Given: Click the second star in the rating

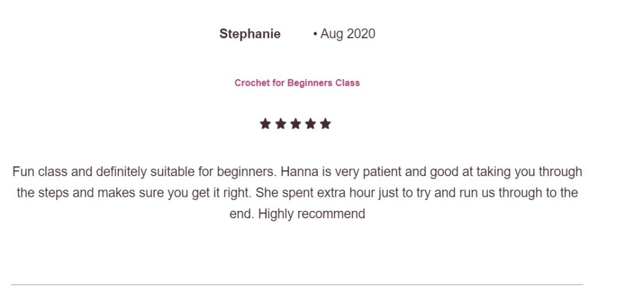Looking at the screenshot, I should [280, 124].
